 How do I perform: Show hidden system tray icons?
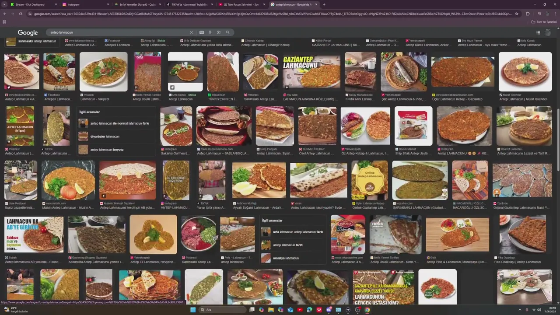tap(520, 310)
